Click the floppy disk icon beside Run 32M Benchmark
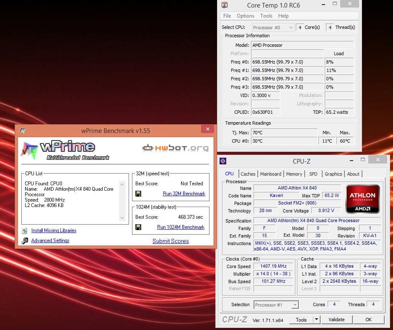 (138, 194)
